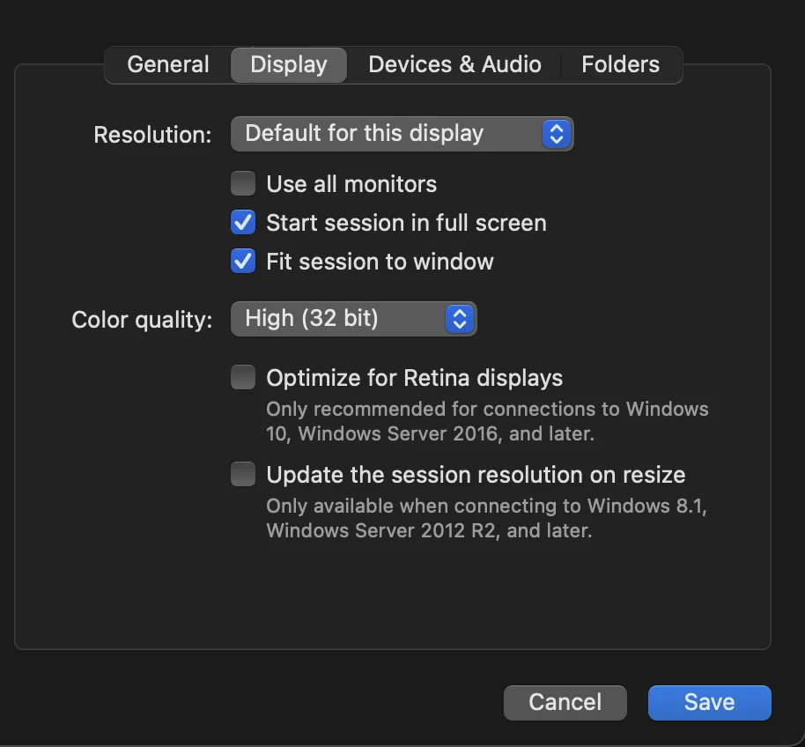Enable Update the session resolution on resize

[x=243, y=475]
